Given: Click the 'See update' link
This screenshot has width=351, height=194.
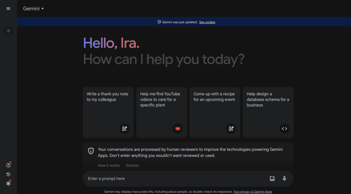Looking at the screenshot, I should click(207, 22).
